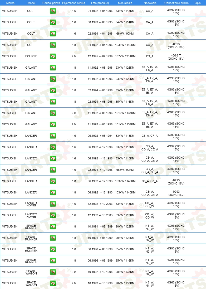Image resolution: width=206 pixels, height=289 pixels.
Task: Click fuel icon for COLT 84kW / 114KM
Action: point(53,22)
